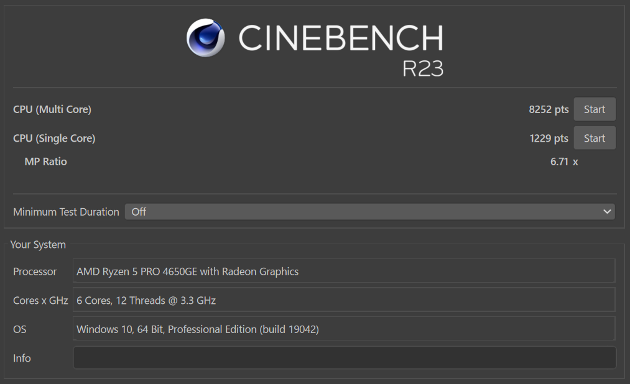Click into the Info text field

345,357
